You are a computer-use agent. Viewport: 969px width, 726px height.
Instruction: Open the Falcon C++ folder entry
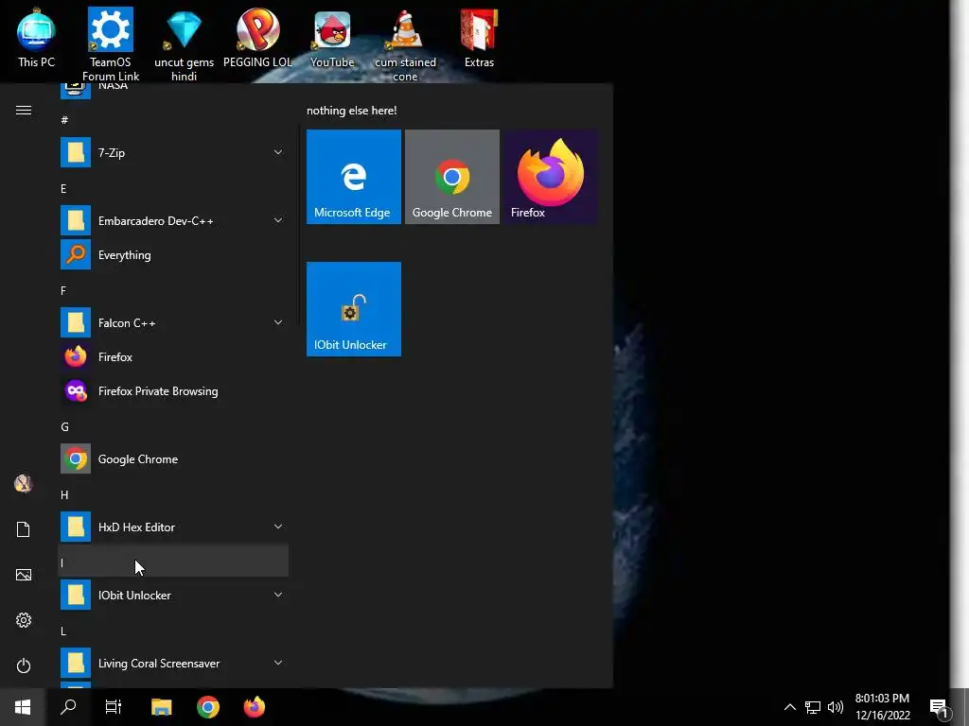(x=173, y=322)
